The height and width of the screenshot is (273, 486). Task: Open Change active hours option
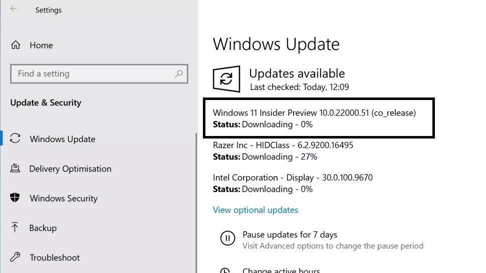point(281,270)
